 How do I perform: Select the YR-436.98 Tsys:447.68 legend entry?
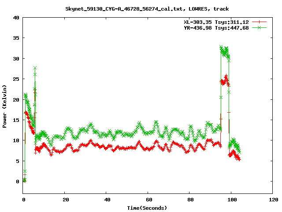(216, 28)
